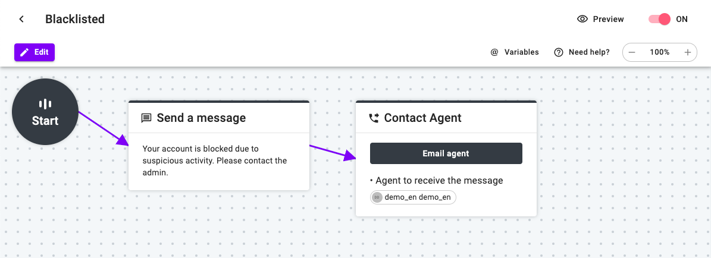Click the eye icon next to Preview
711x258 pixels.
click(582, 19)
